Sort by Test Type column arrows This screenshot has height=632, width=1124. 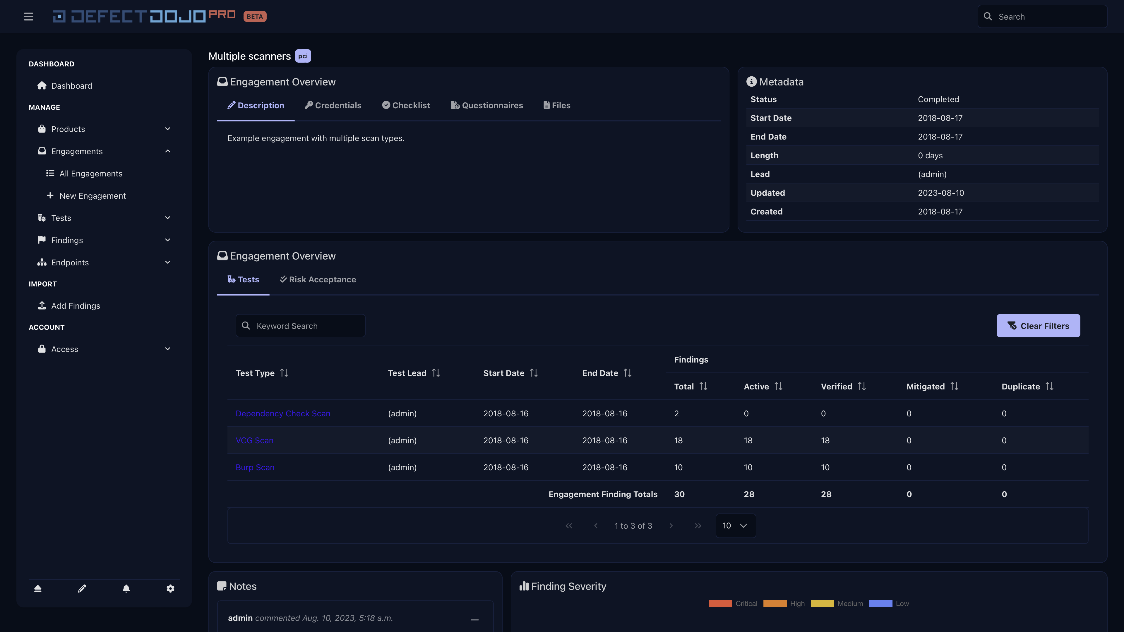click(x=284, y=373)
